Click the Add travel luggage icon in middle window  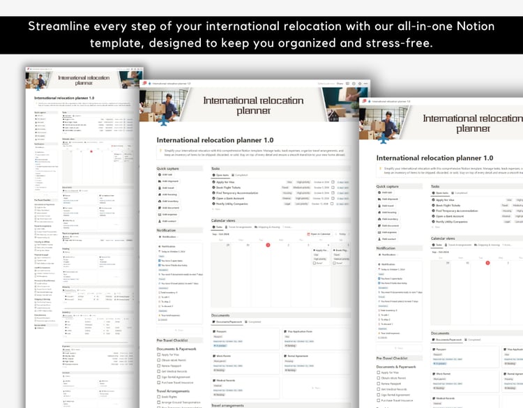(160, 188)
